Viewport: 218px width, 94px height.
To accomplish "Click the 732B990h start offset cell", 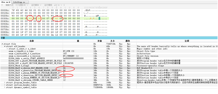I will [98, 87].
